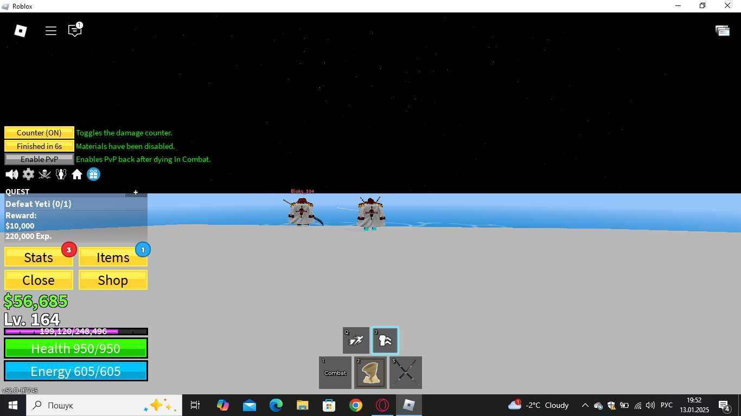Screen dimensions: 741x416
Task: Open game settings gear icon
Action: (x=28, y=174)
